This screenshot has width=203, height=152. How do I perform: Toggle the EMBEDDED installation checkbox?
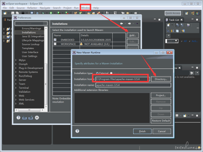tap(55, 40)
